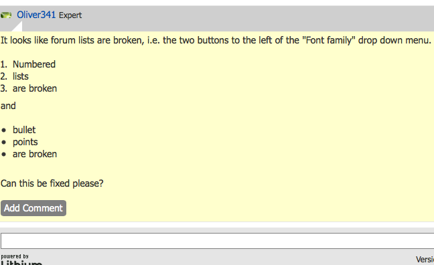
Task: Open the Oliver341 user profile link
Action: (x=36, y=15)
